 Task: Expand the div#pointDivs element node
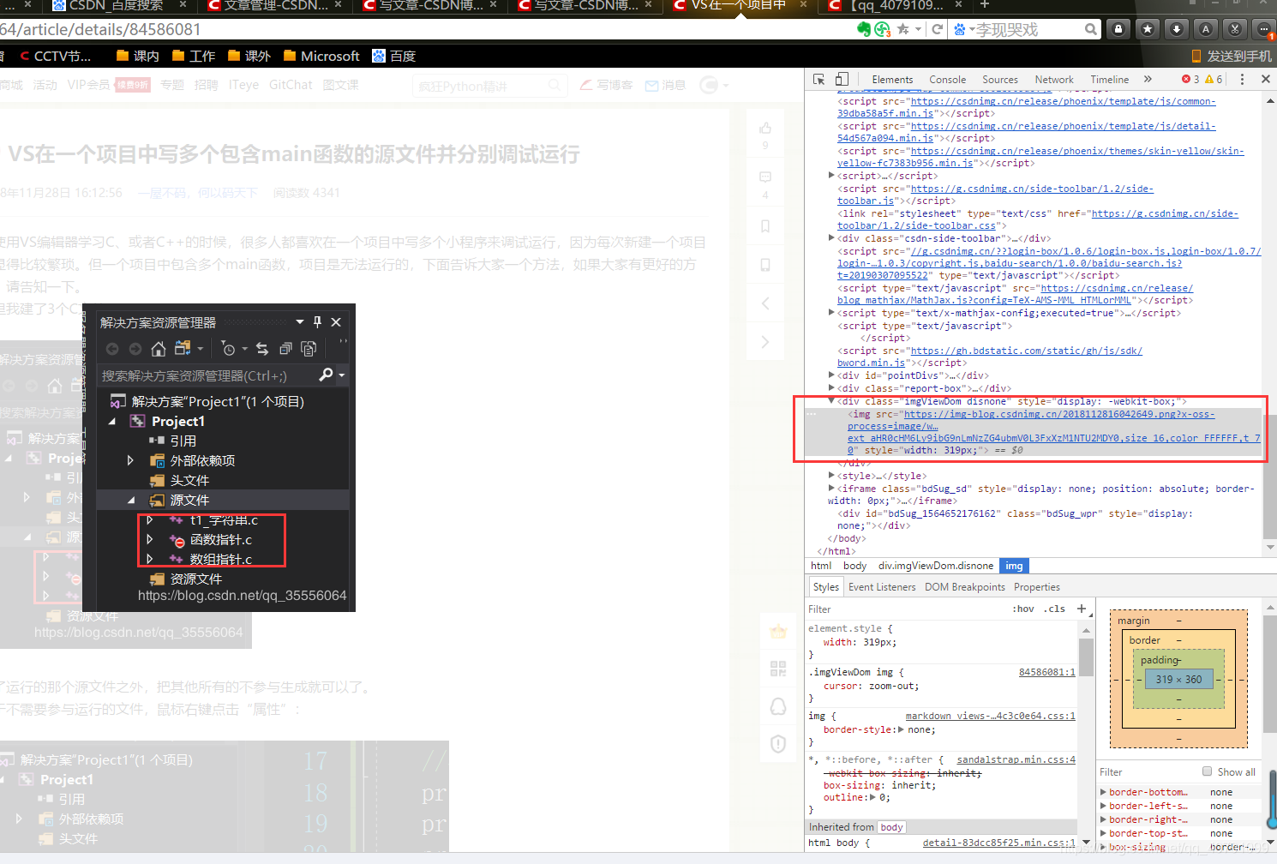(831, 375)
